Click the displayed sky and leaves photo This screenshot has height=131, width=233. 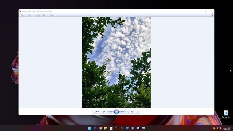pyautogui.click(x=116, y=62)
